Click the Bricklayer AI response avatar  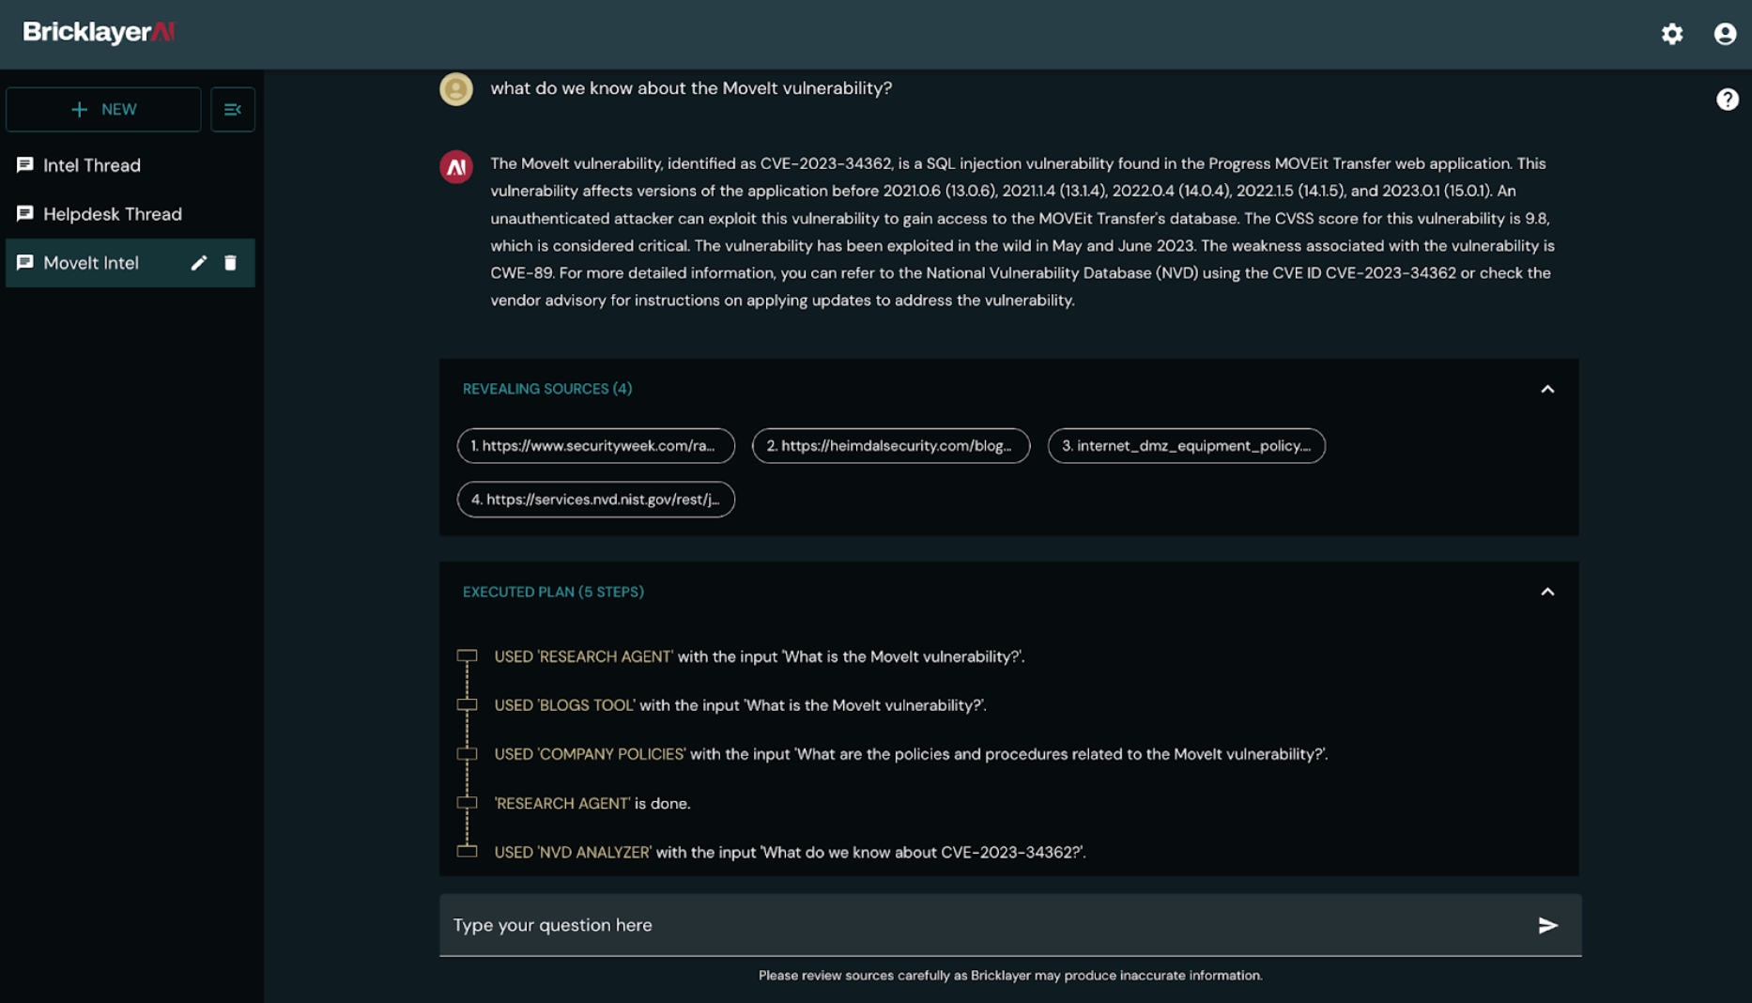(x=456, y=167)
